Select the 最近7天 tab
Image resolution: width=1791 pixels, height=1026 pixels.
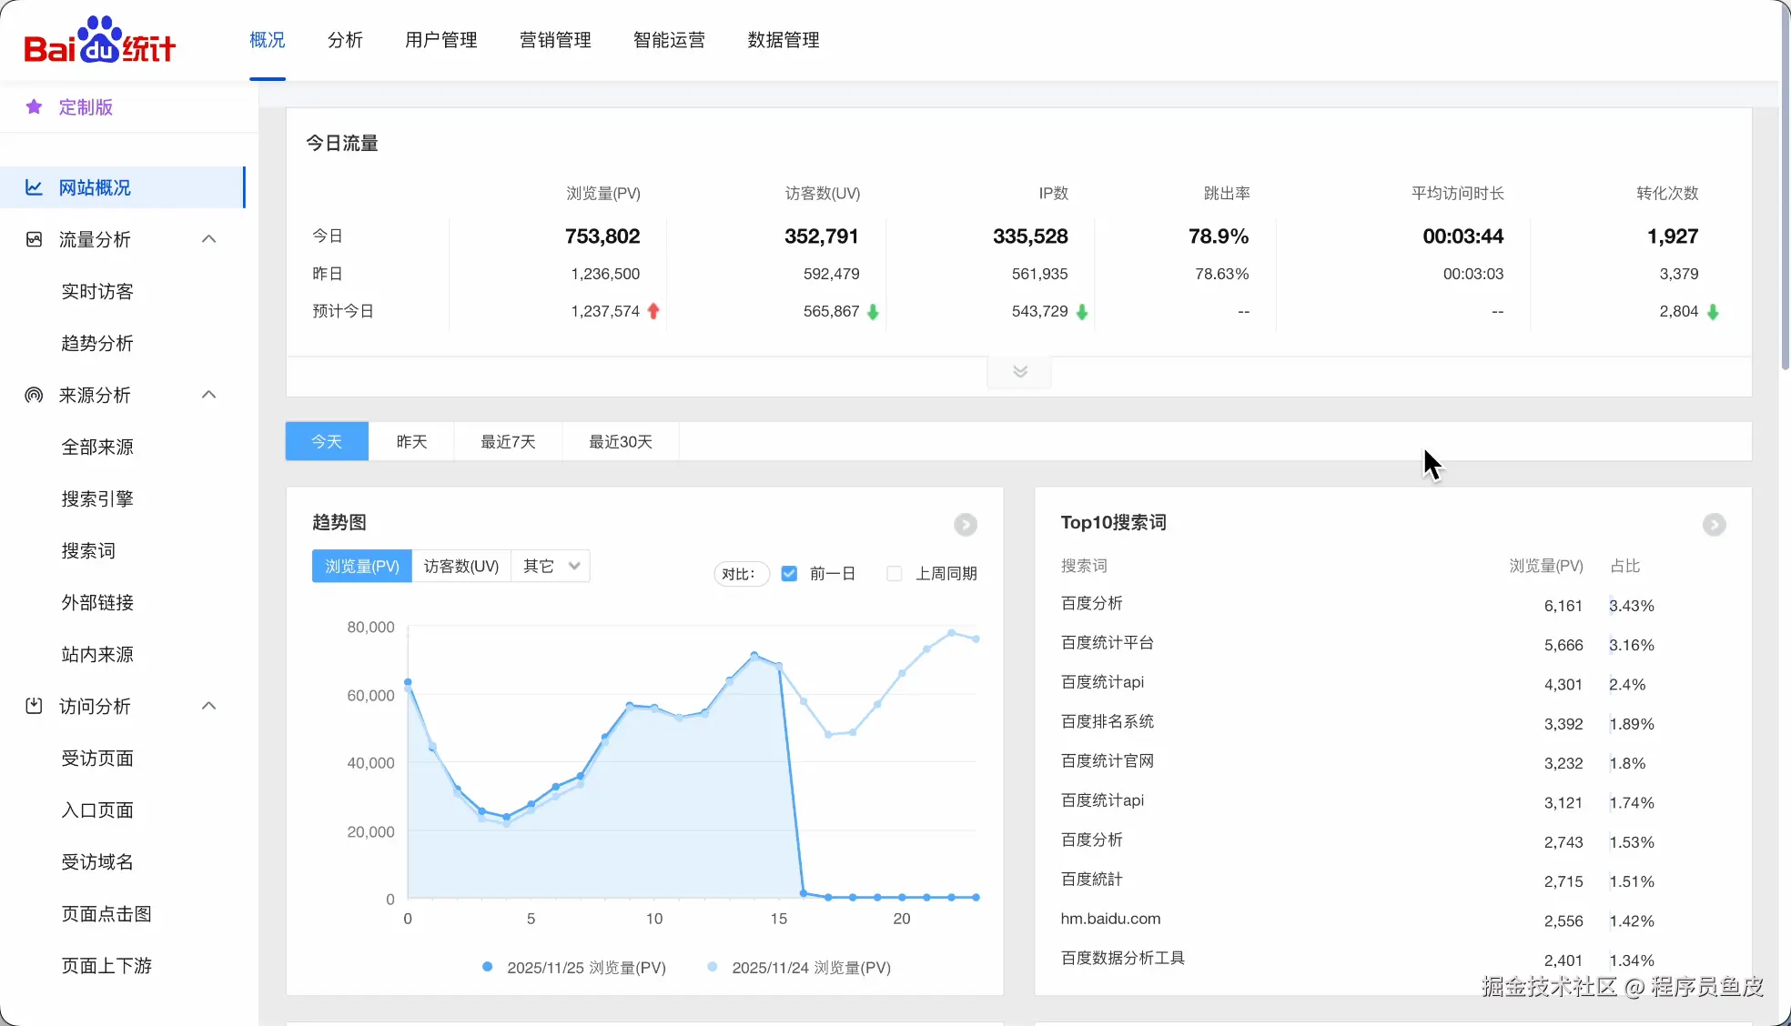(508, 442)
